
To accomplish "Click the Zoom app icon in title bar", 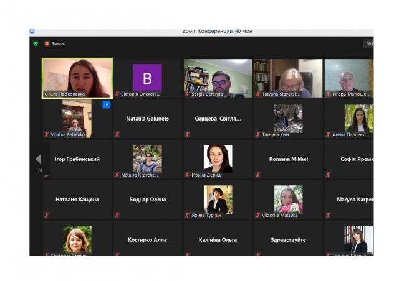I will point(32,31).
